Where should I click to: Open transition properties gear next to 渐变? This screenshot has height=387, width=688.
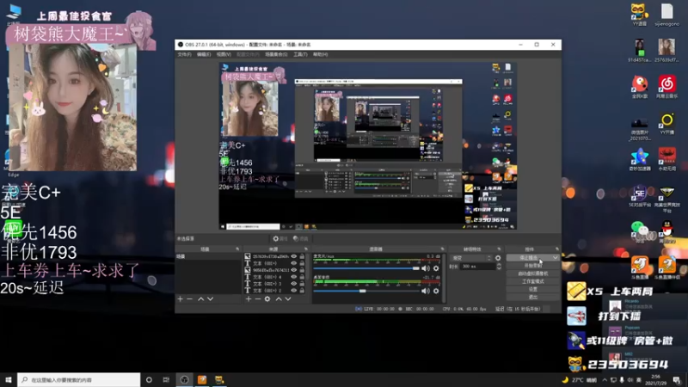[x=498, y=258]
